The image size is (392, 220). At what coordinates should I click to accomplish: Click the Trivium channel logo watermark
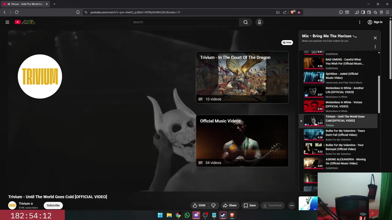click(40, 76)
